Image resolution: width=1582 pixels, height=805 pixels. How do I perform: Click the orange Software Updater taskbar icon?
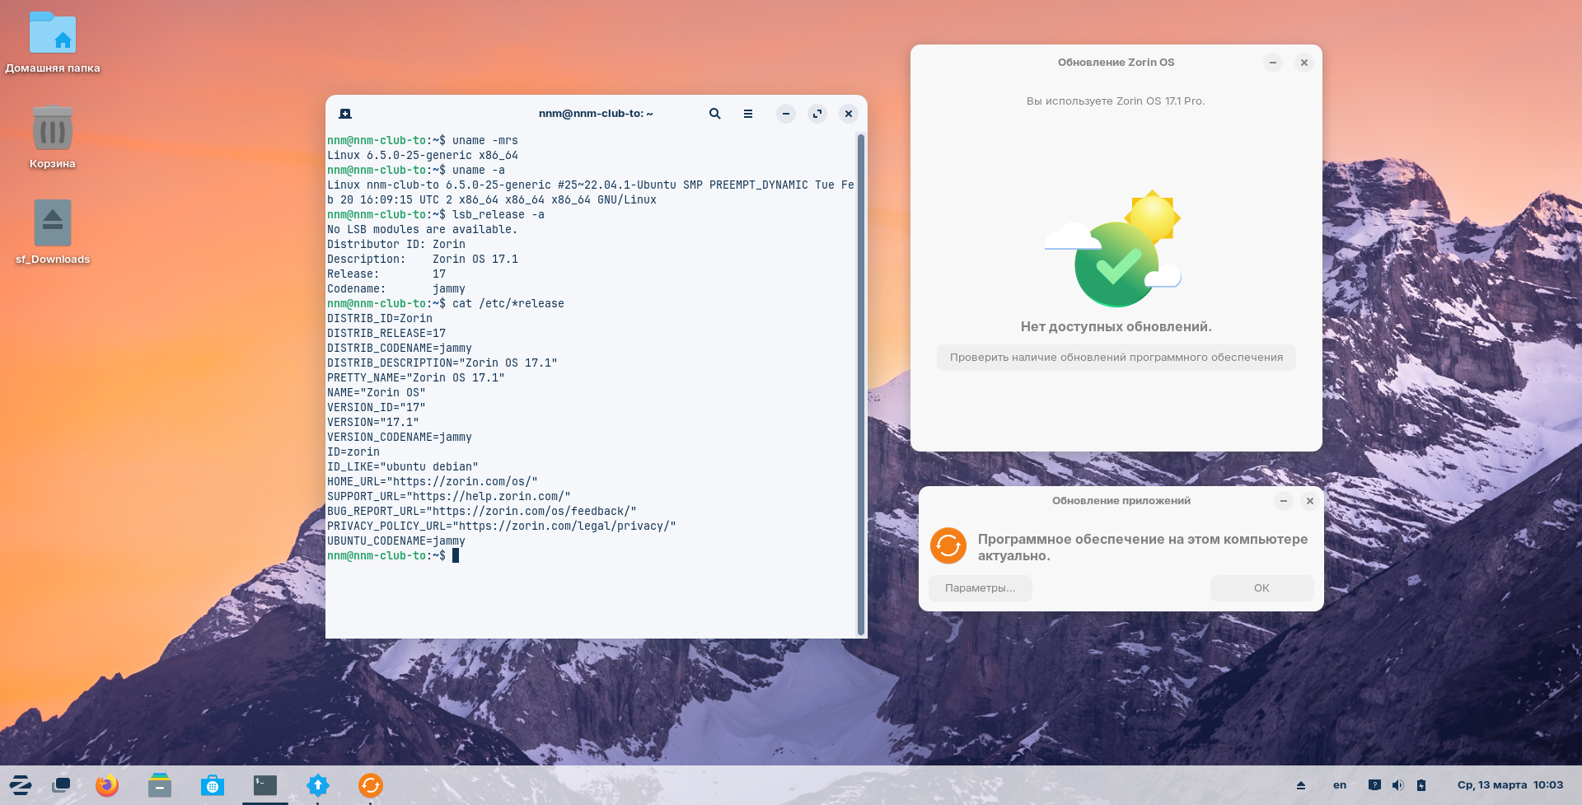[371, 785]
